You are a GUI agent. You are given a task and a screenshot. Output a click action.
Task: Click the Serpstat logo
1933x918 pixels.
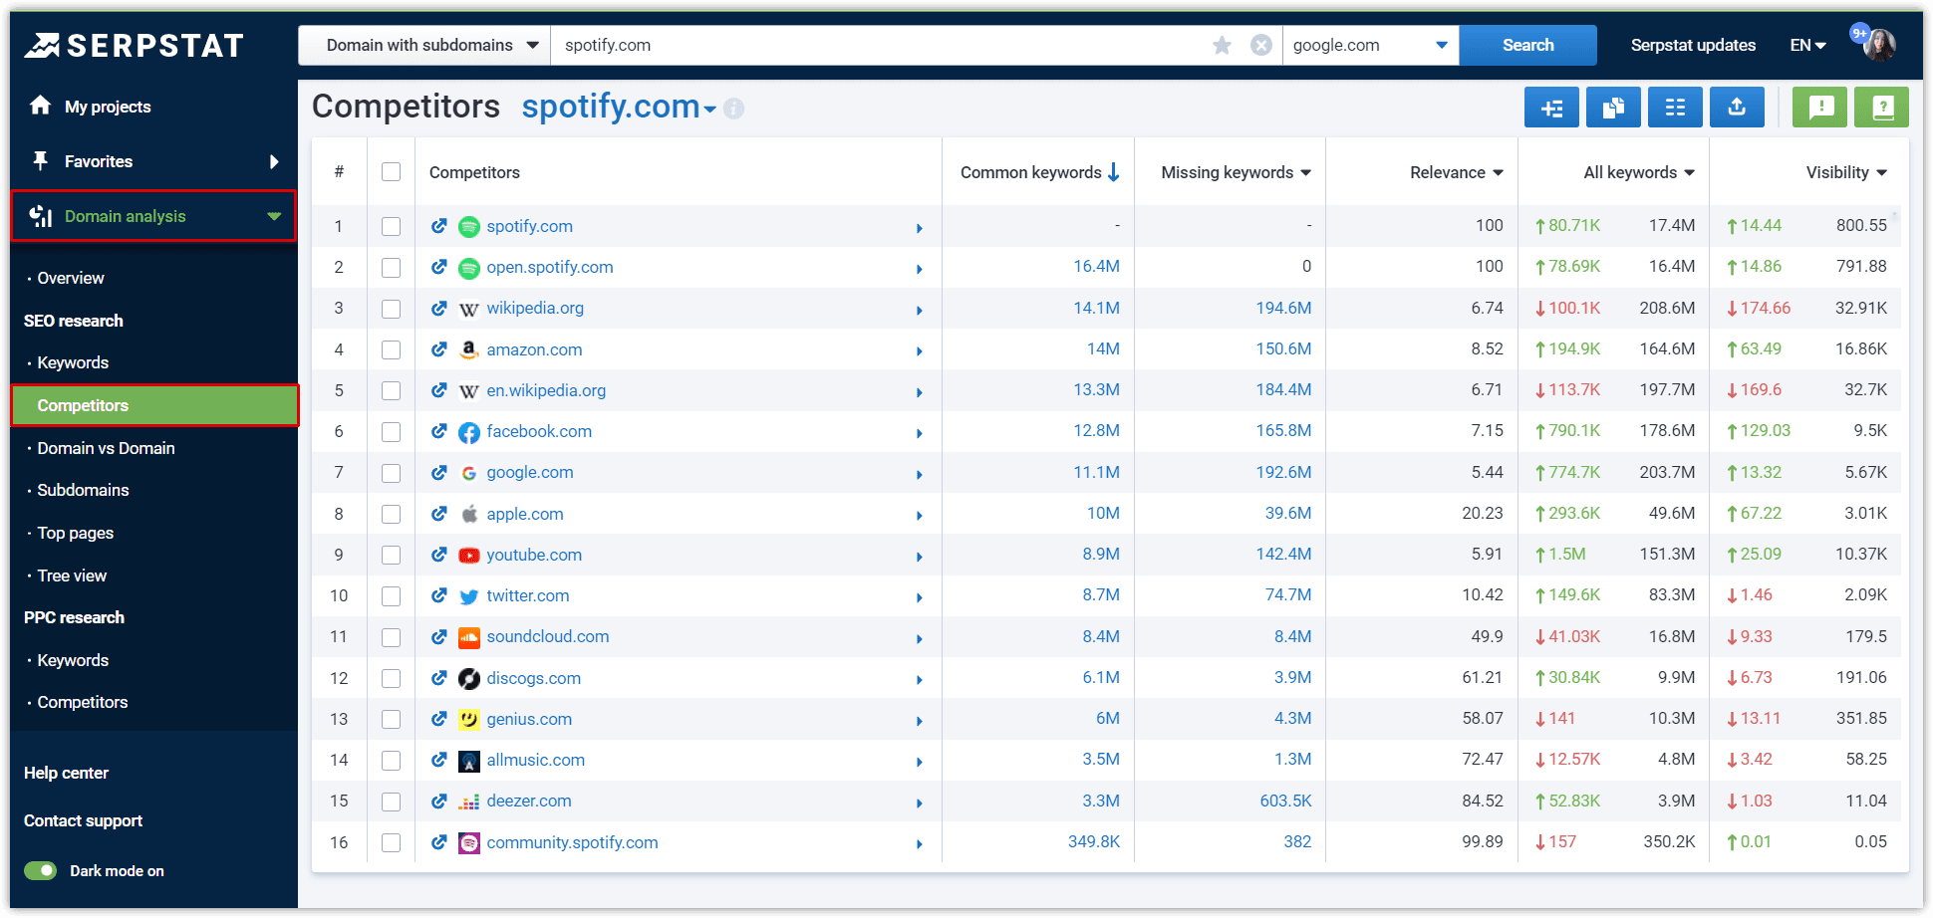[135, 44]
